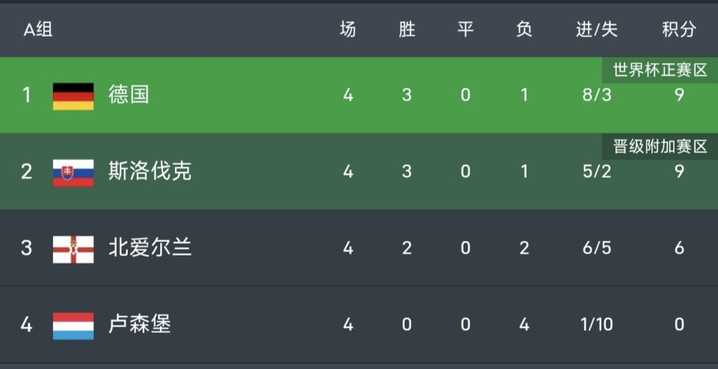This screenshot has width=718, height=369.
Task: Click the Luxembourg flag icon
Action: tap(73, 325)
